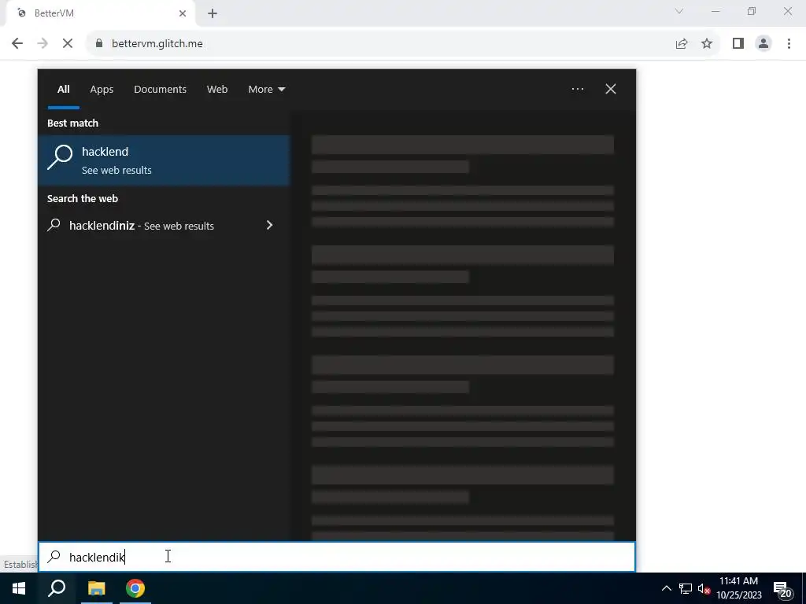This screenshot has width=806, height=604.
Task: Open the notification center with 20 alerts
Action: pos(782,590)
